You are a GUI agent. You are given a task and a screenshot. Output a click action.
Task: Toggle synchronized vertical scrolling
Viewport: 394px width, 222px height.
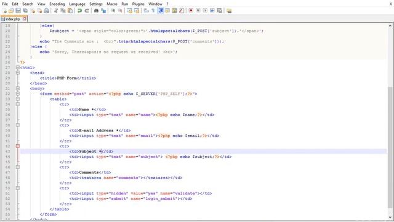point(129,10)
